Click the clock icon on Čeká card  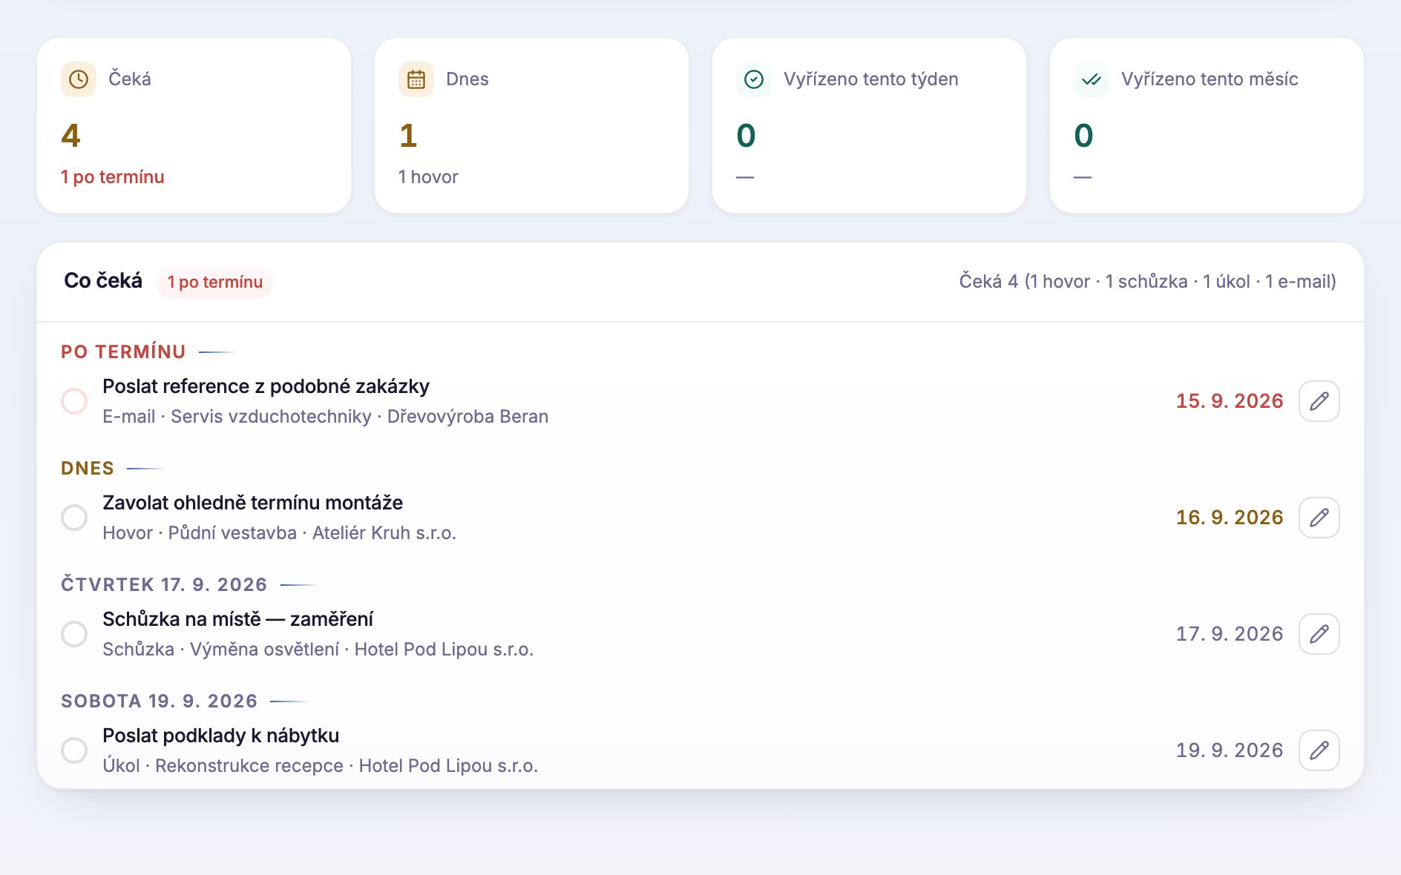point(79,79)
